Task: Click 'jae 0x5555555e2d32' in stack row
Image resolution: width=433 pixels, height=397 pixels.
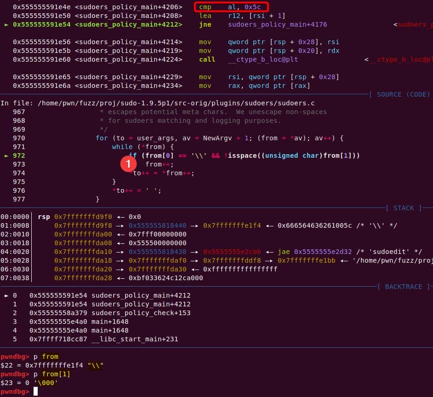Action: pos(314,252)
